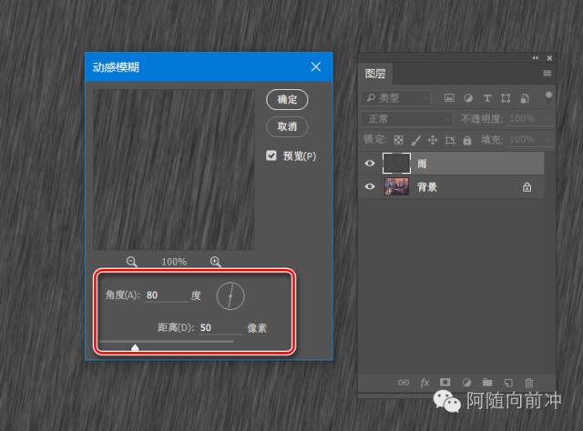This screenshot has width=583, height=431.
Task: Open the 正常 blend mode dropdown
Action: [x=406, y=119]
